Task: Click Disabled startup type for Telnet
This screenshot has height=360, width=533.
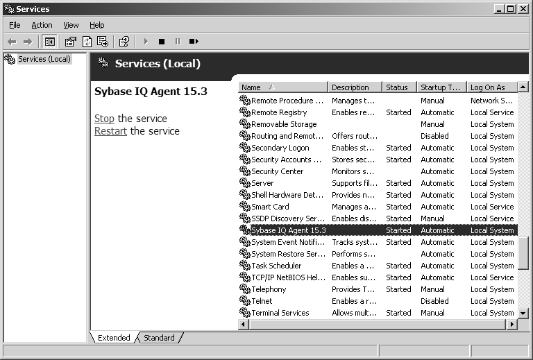Action: (x=434, y=301)
